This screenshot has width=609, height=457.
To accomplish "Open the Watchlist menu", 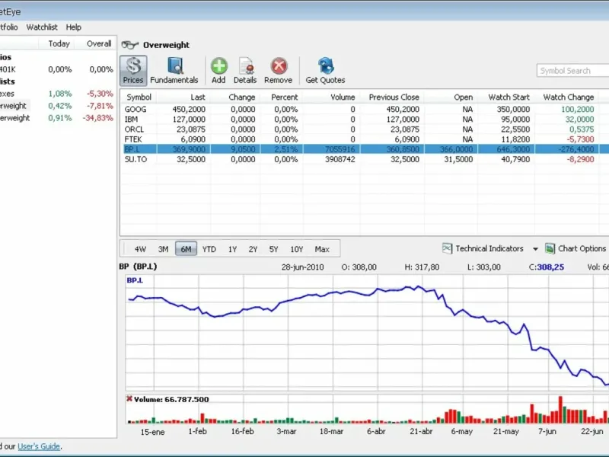I will [x=42, y=27].
